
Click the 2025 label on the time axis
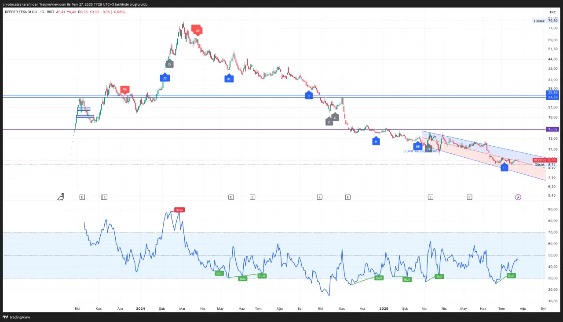click(x=384, y=309)
